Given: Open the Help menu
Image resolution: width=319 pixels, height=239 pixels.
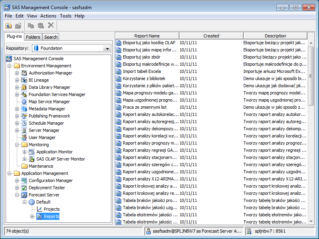Looking at the screenshot, I should pyautogui.click(x=79, y=16).
